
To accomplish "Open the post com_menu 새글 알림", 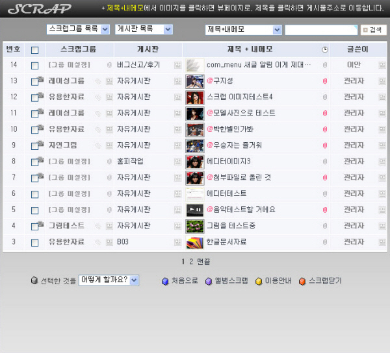I will (x=259, y=65).
